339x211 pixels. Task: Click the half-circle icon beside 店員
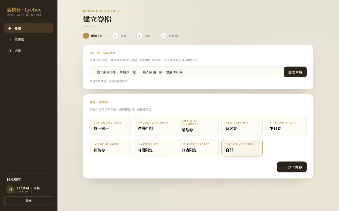(10, 51)
